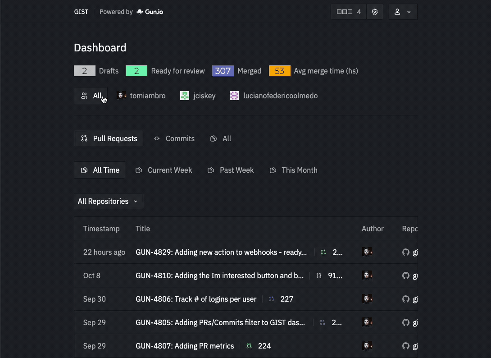Image resolution: width=491 pixels, height=358 pixels.
Task: Show All activity types tab
Action: point(221,138)
